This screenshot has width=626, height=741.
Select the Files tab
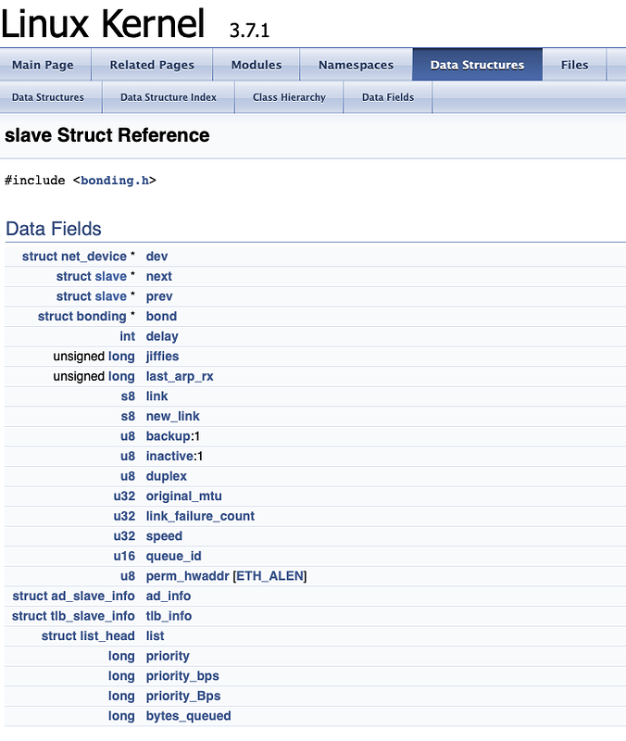tap(574, 65)
